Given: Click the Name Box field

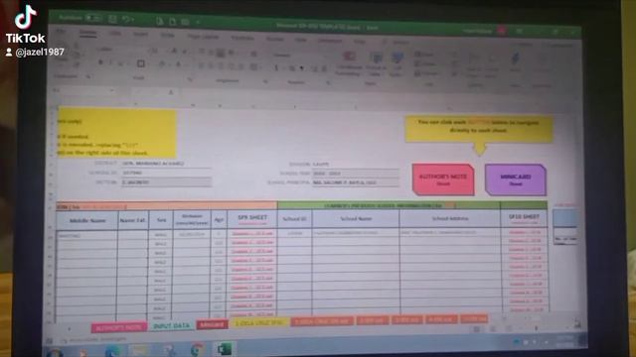Looking at the screenshot, I should click(x=83, y=90).
